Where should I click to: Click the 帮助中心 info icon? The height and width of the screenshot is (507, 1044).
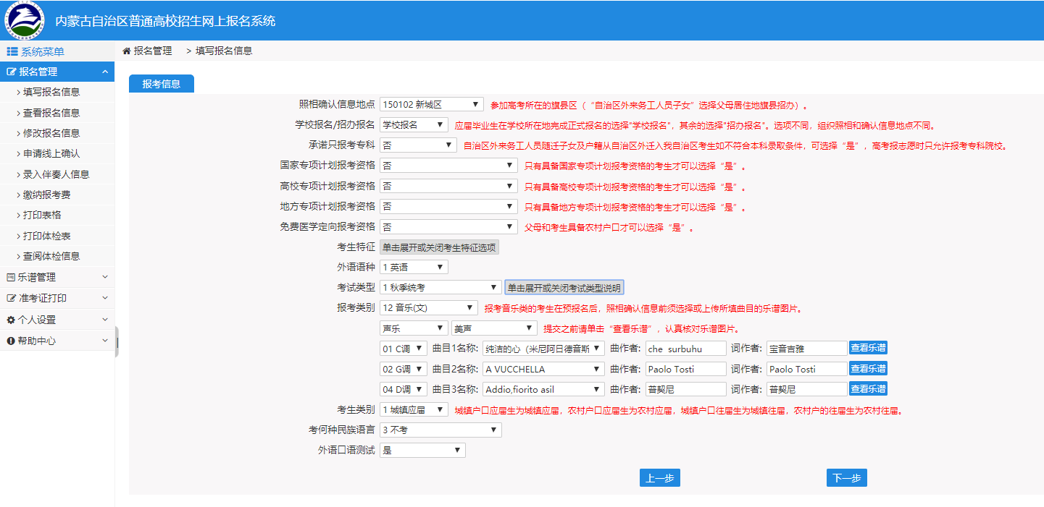point(11,341)
